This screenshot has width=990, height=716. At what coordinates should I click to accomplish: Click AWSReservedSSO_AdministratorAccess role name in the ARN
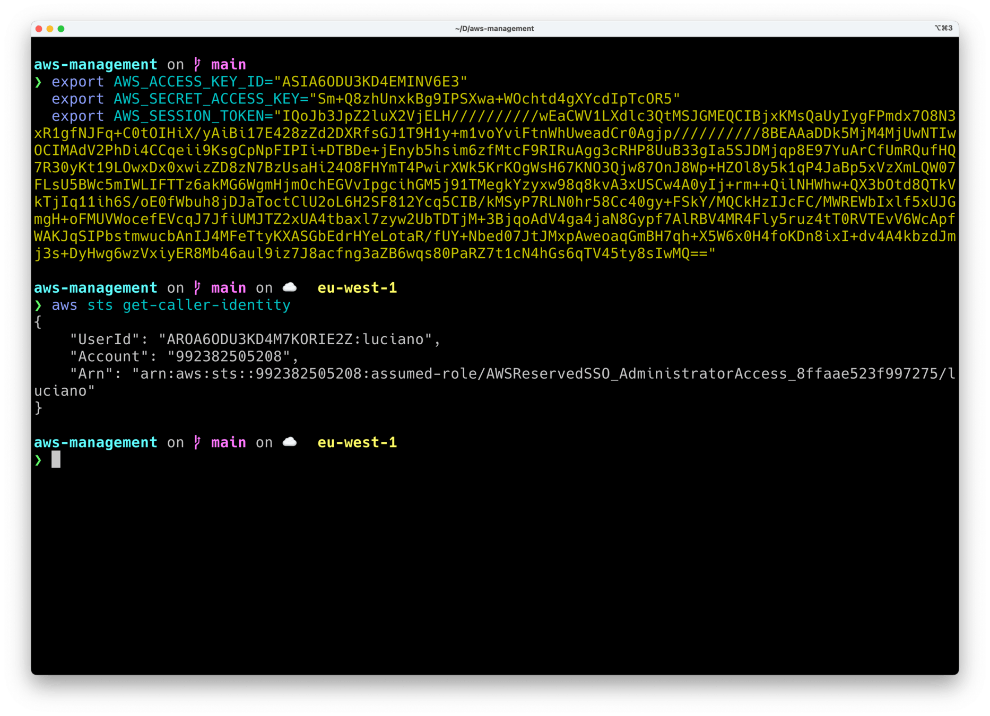coord(637,374)
